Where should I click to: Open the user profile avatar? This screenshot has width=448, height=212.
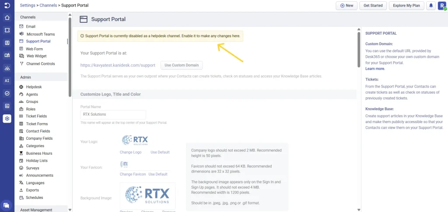point(442,6)
